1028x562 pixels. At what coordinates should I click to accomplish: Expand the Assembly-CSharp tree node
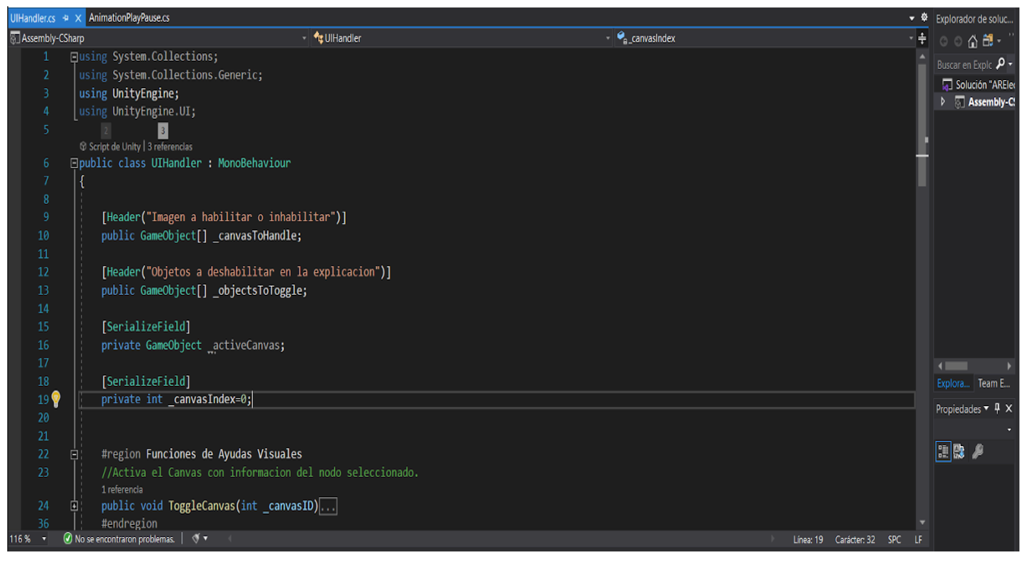coord(943,102)
